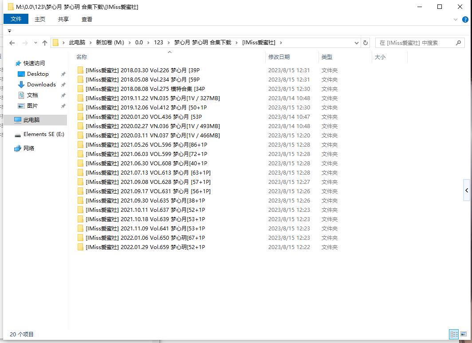The image size is (472, 343).
Task: Click folder icon of Vol.659 row
Action: pyautogui.click(x=80, y=247)
